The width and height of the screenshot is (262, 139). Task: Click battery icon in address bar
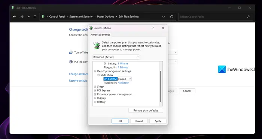pyautogui.click(x=43, y=16)
